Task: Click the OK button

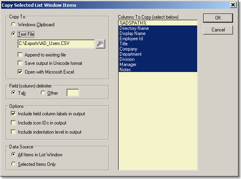Action: pyautogui.click(x=218, y=18)
